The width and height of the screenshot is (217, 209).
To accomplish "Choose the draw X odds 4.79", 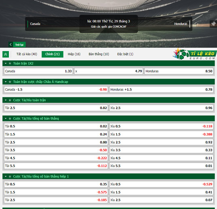I will (108, 71).
